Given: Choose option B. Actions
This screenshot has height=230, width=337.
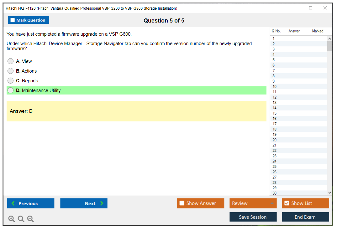Looking at the screenshot, I should pyautogui.click(x=11, y=71).
